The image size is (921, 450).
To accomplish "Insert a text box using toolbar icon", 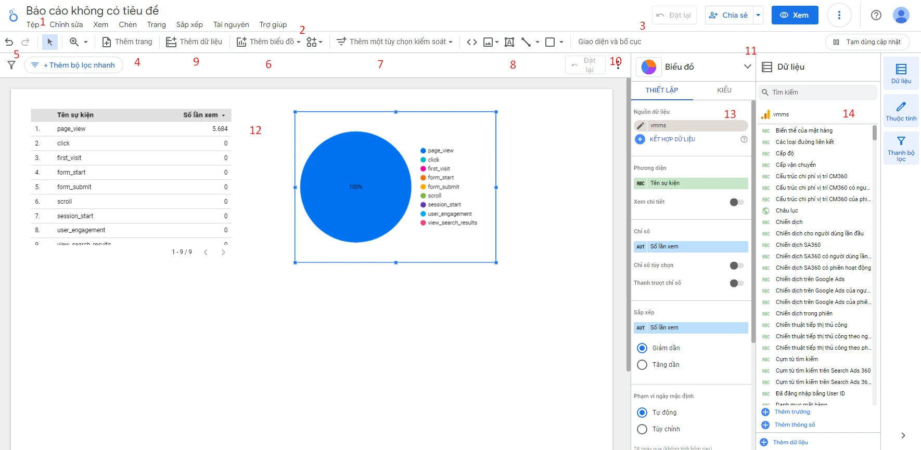I will tap(509, 42).
